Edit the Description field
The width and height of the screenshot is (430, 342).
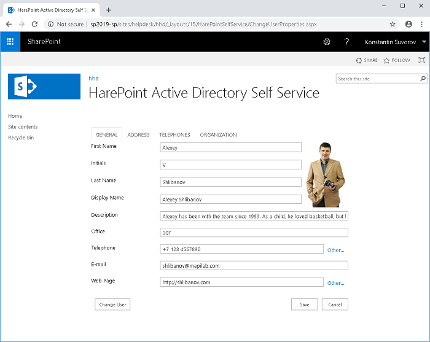pyautogui.click(x=254, y=216)
